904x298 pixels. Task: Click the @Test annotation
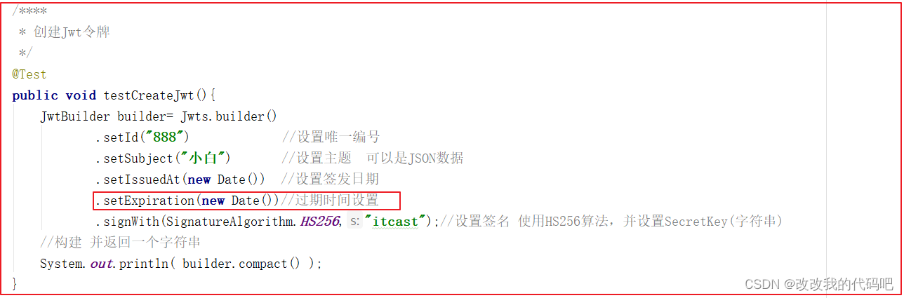[29, 74]
